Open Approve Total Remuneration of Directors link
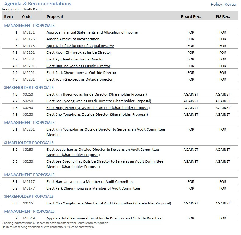241x235 pixels. pyautogui.click(x=104, y=218)
